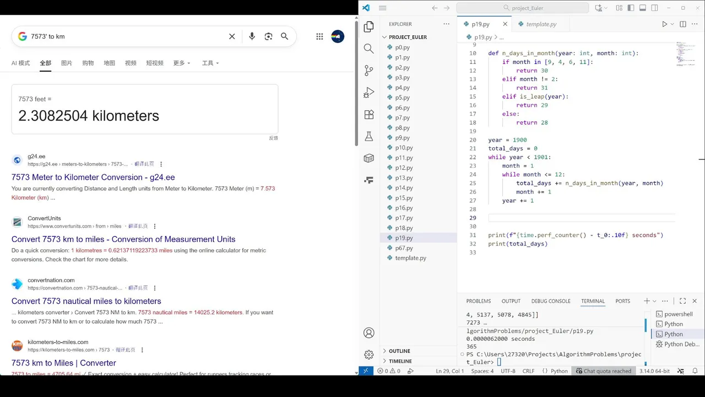
Task: Open options menu for g24.ee result
Action: [161, 164]
